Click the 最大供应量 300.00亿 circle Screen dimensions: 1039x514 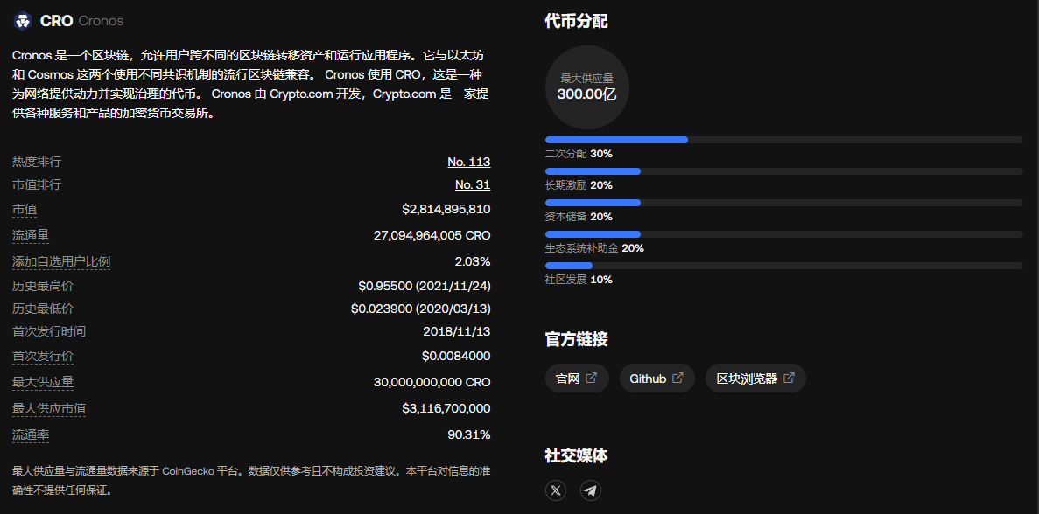(586, 87)
